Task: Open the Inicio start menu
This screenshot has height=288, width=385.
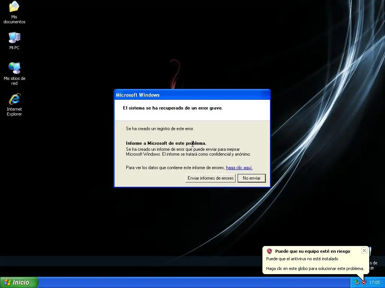Action: pyautogui.click(x=19, y=282)
